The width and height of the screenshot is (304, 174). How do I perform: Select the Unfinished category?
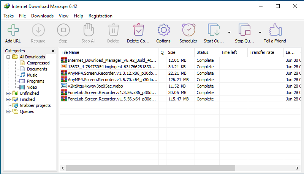pos(29,93)
